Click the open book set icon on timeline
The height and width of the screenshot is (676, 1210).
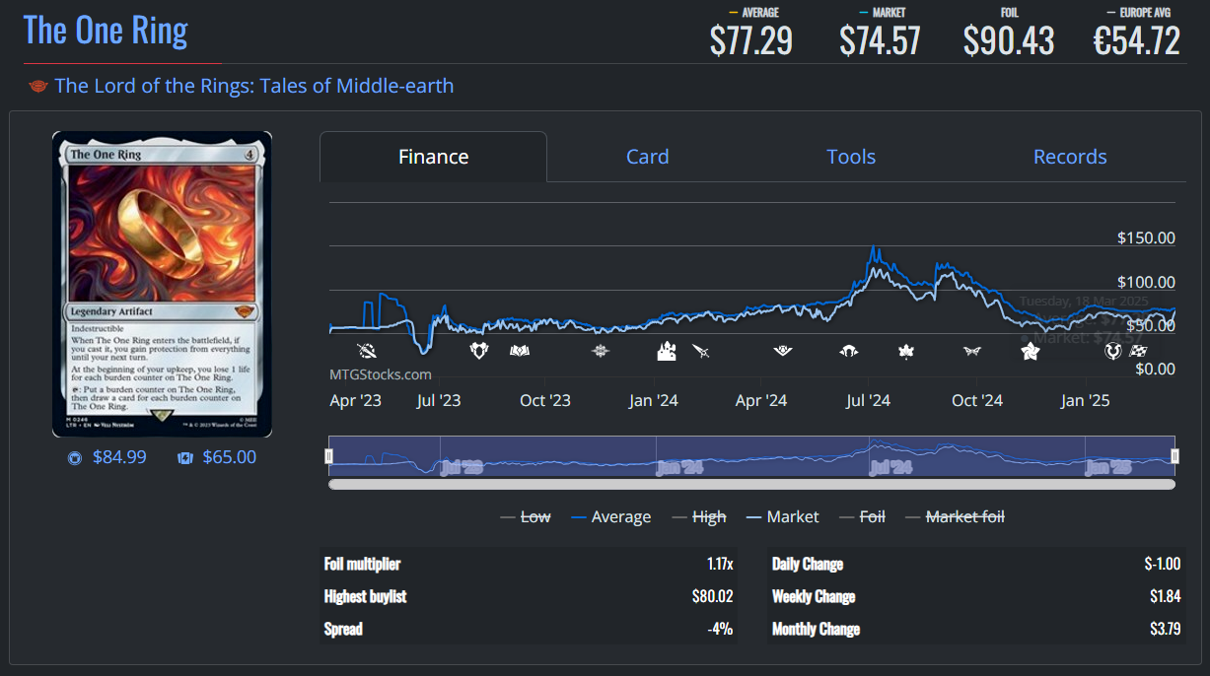point(520,350)
